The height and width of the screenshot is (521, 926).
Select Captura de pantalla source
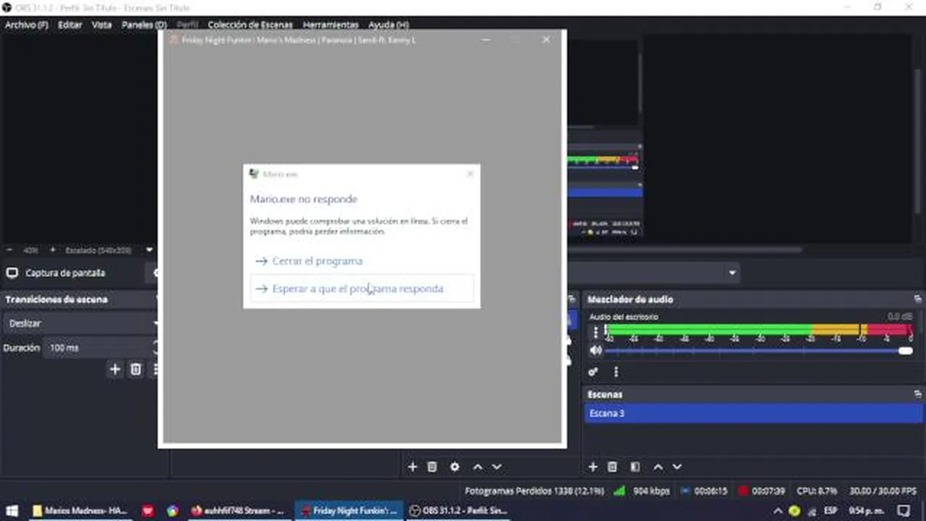(x=65, y=273)
